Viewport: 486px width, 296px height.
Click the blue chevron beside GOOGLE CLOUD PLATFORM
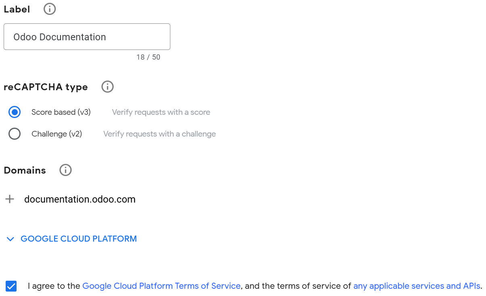[10, 239]
